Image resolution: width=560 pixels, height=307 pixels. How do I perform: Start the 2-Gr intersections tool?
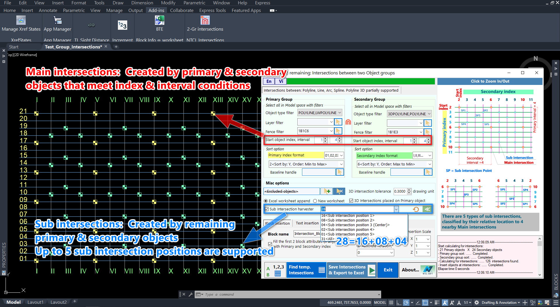(x=205, y=24)
